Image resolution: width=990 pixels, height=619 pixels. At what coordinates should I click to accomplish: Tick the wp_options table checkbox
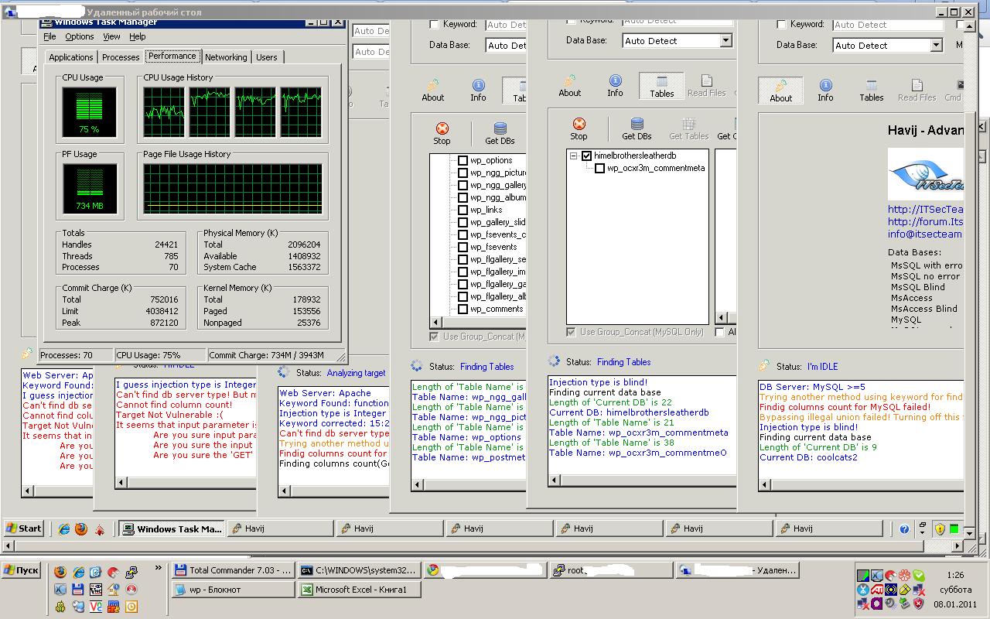point(463,161)
